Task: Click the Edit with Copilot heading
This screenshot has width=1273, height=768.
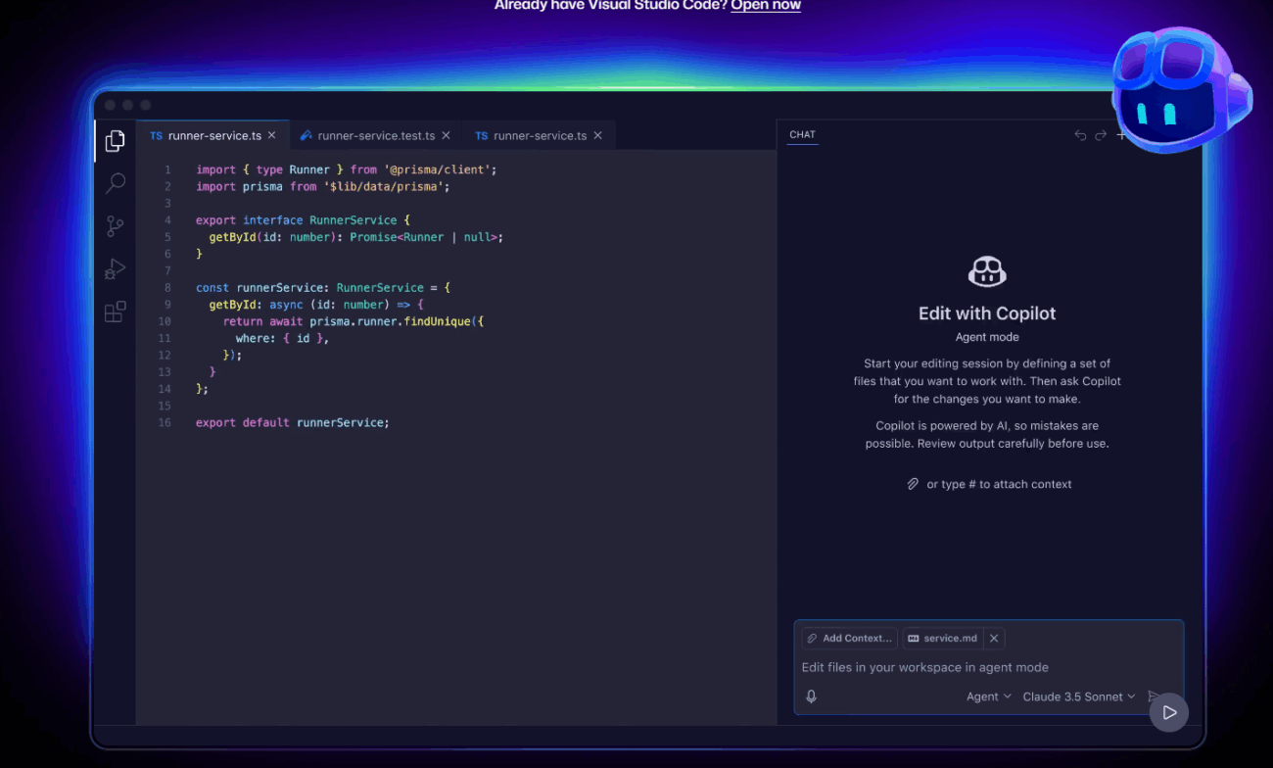Action: click(x=987, y=313)
